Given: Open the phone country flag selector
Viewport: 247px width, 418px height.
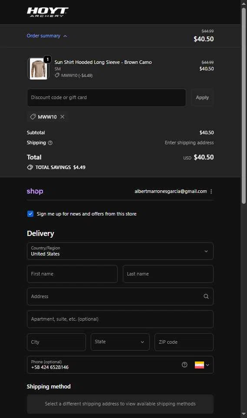Looking at the screenshot, I should [202, 365].
